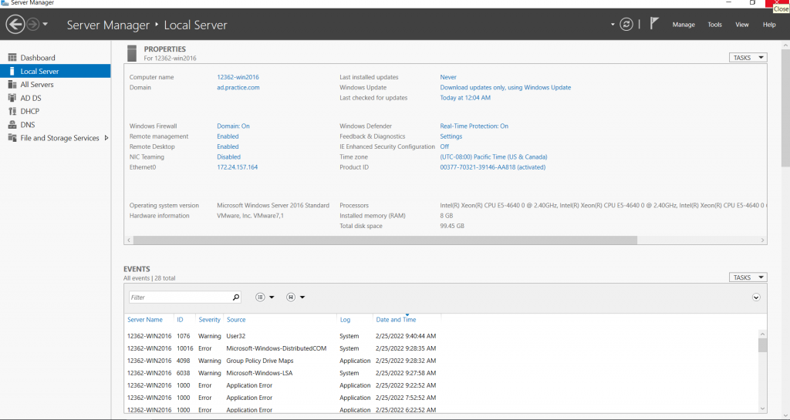Open the View menu
Screen dimensions: 790x420
pos(741,25)
